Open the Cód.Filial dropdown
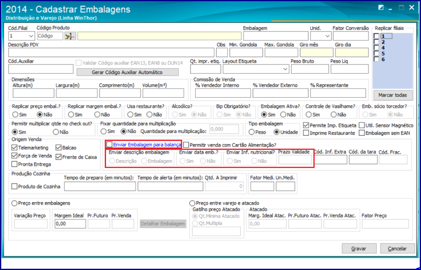The image size is (421, 270). pos(31,36)
